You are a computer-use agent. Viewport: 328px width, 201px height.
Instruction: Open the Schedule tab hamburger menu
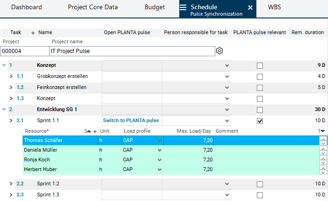coord(183,7)
